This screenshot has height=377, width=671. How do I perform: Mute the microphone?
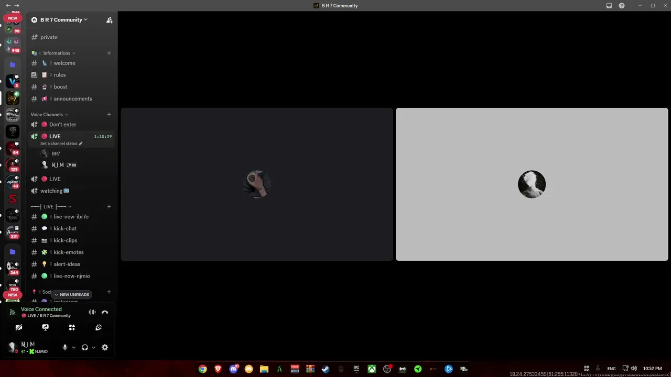[65, 347]
